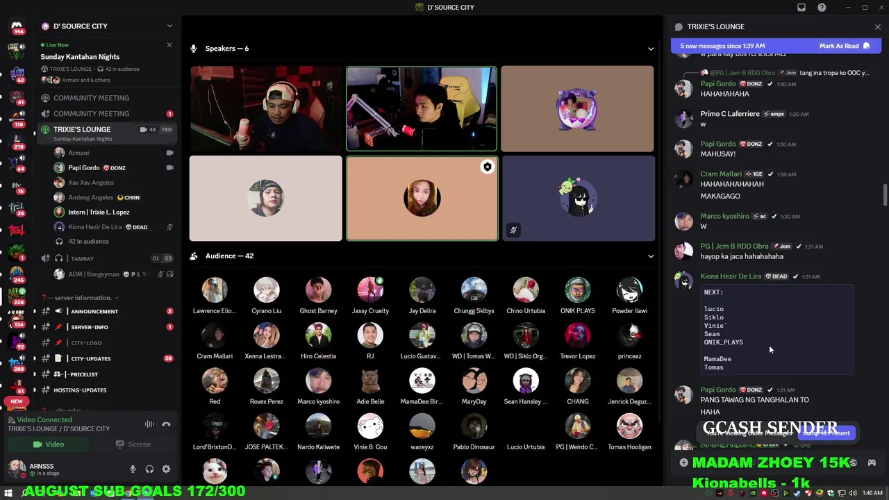889x500 pixels.
Task: Click the 5 new messages since 1:39 AM bar
Action: pos(775,46)
